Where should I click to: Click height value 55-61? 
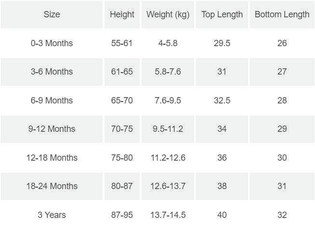(x=122, y=43)
